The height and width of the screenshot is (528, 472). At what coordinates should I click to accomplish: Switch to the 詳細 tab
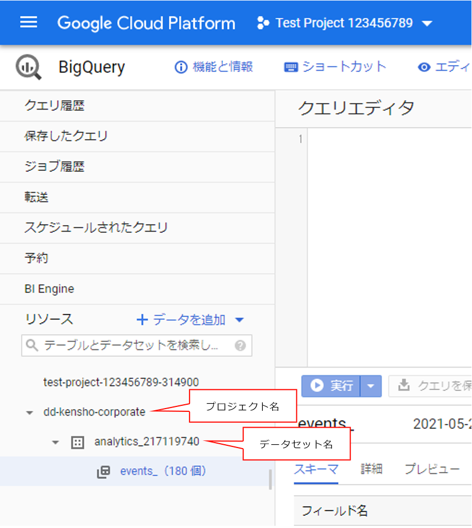[x=371, y=469]
